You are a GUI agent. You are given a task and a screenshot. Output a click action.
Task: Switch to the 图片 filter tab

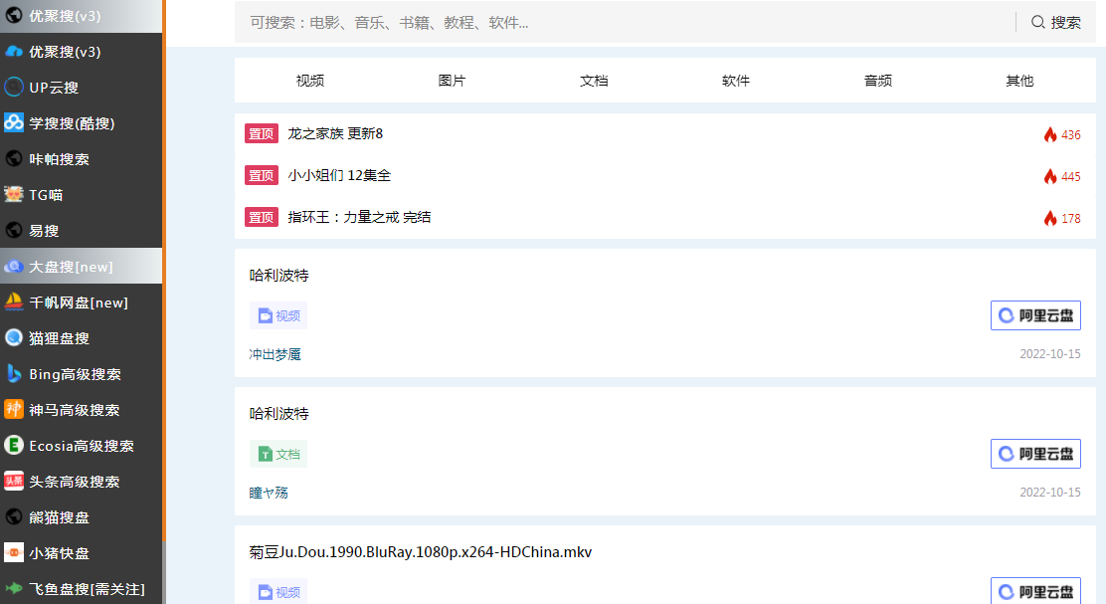(x=453, y=81)
